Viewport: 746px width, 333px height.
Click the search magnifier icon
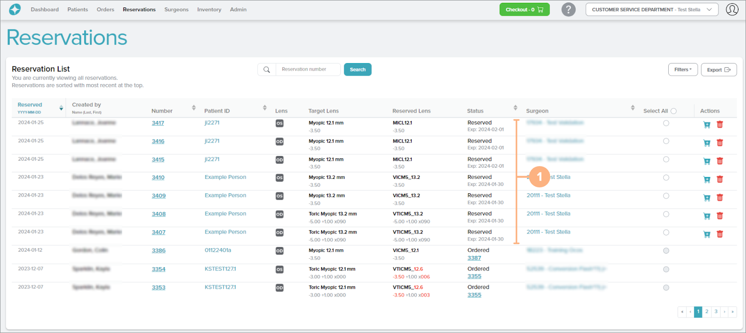pos(267,70)
